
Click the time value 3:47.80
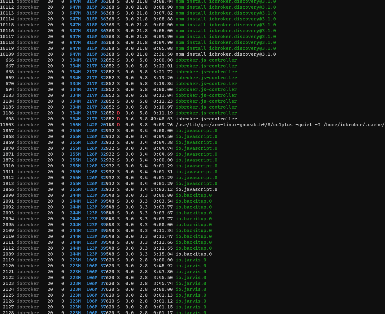pos(163,272)
